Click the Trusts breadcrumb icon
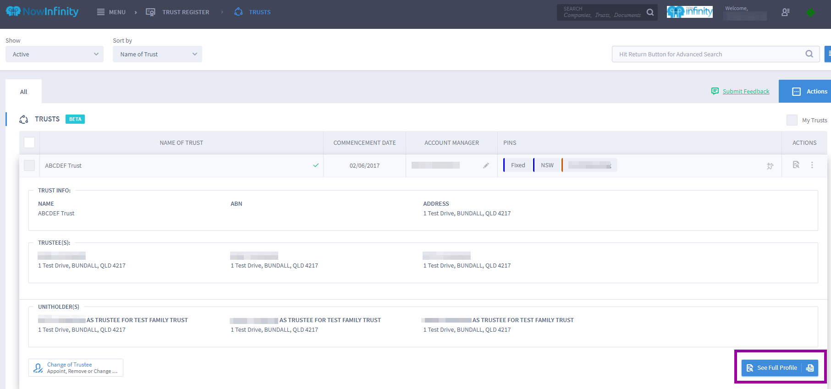 [238, 12]
